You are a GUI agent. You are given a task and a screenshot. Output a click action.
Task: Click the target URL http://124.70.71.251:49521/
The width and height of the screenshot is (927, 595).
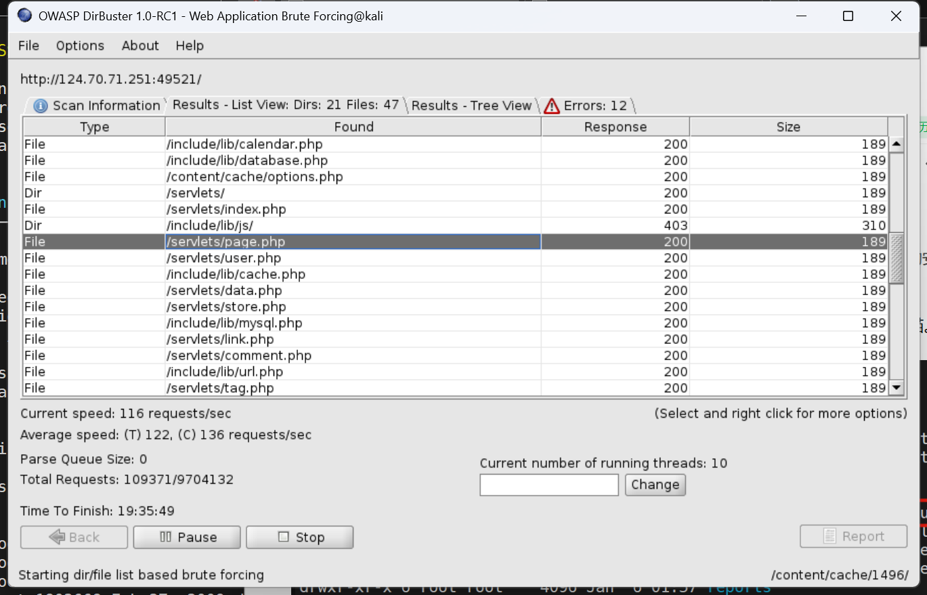pos(111,79)
